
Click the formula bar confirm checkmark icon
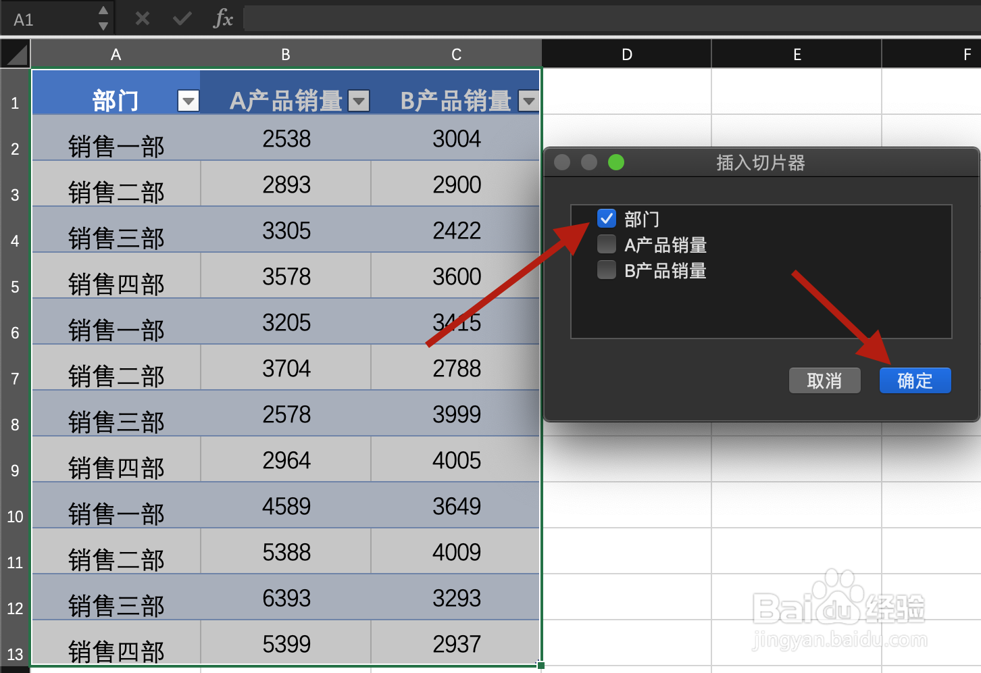point(182,19)
